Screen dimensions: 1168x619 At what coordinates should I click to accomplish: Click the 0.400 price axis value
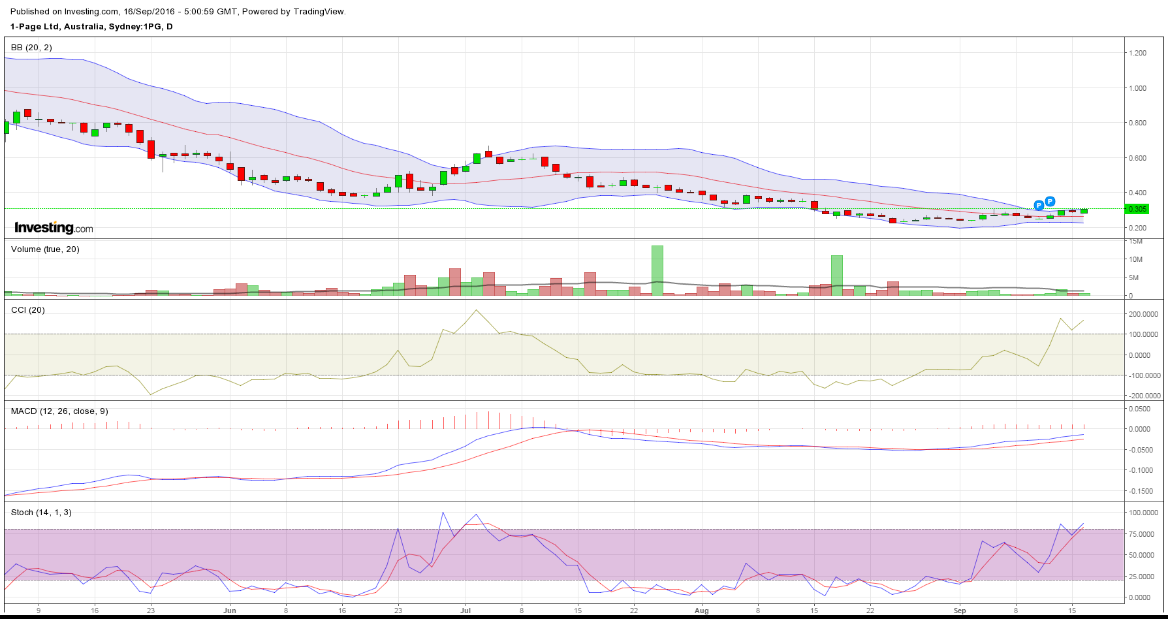pos(1137,193)
